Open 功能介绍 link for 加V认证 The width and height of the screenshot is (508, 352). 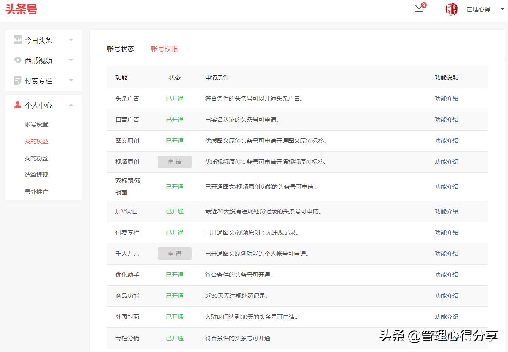coord(446,211)
